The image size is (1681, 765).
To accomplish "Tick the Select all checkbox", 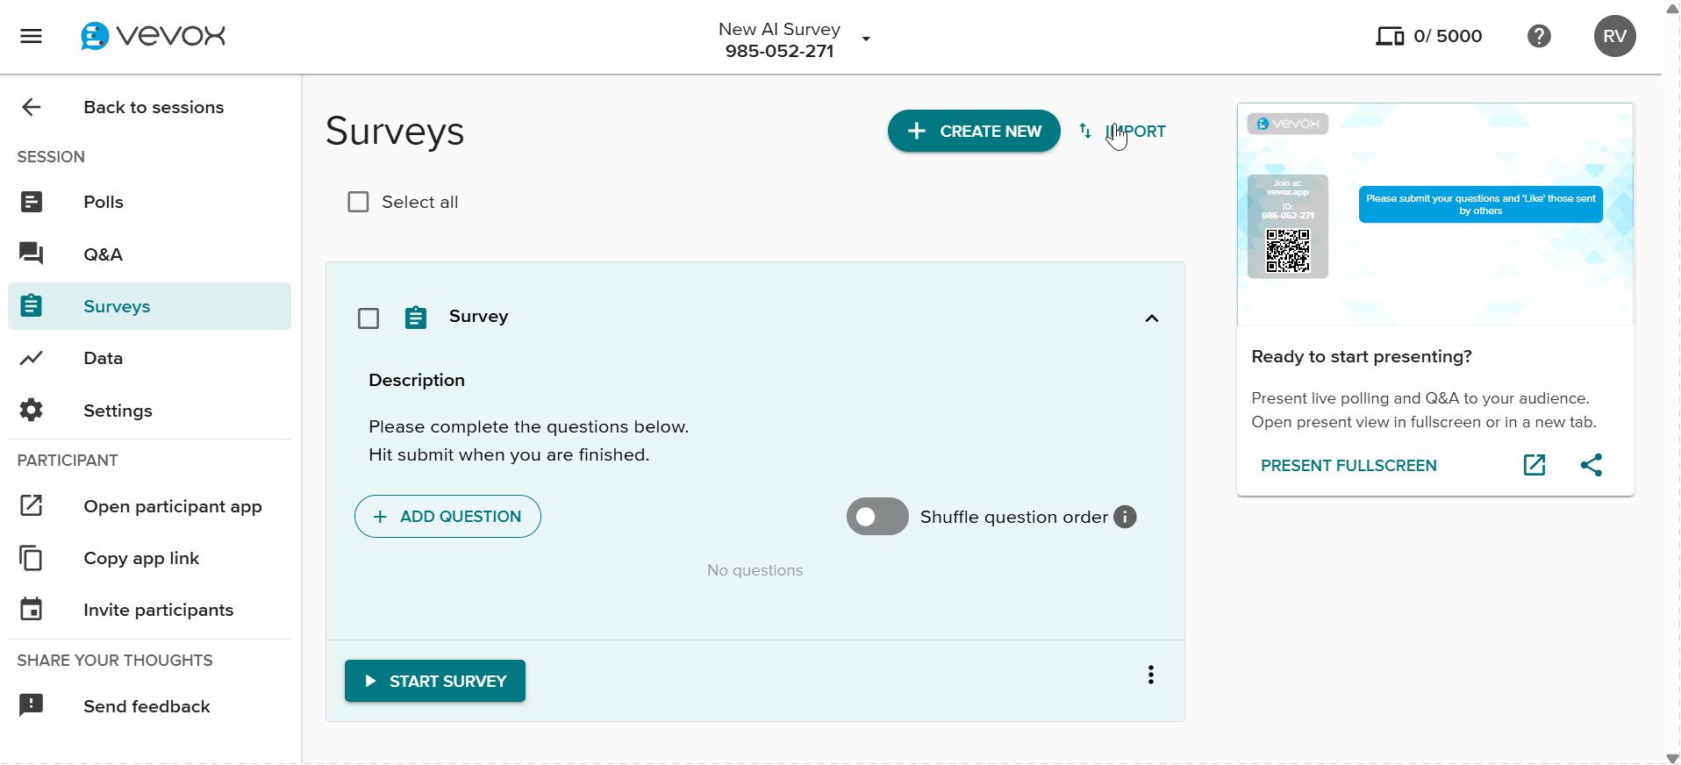I will pos(358,202).
